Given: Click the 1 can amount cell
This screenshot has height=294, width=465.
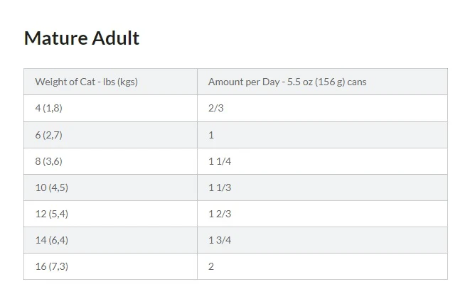Looking at the screenshot, I should point(322,135).
